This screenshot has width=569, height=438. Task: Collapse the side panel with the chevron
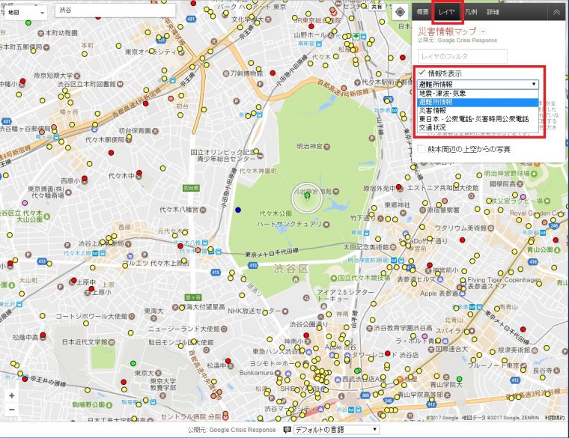point(556,12)
